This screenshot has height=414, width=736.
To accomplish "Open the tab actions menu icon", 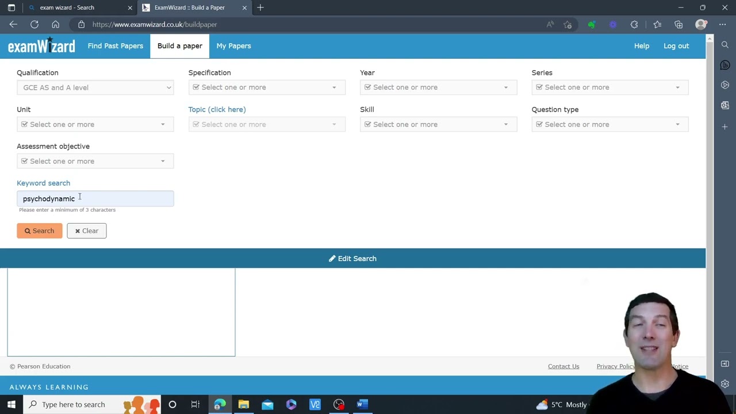I will [x=11, y=7].
